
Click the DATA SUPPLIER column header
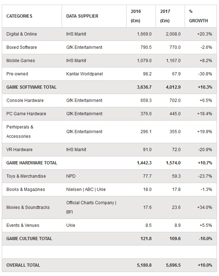(82, 16)
